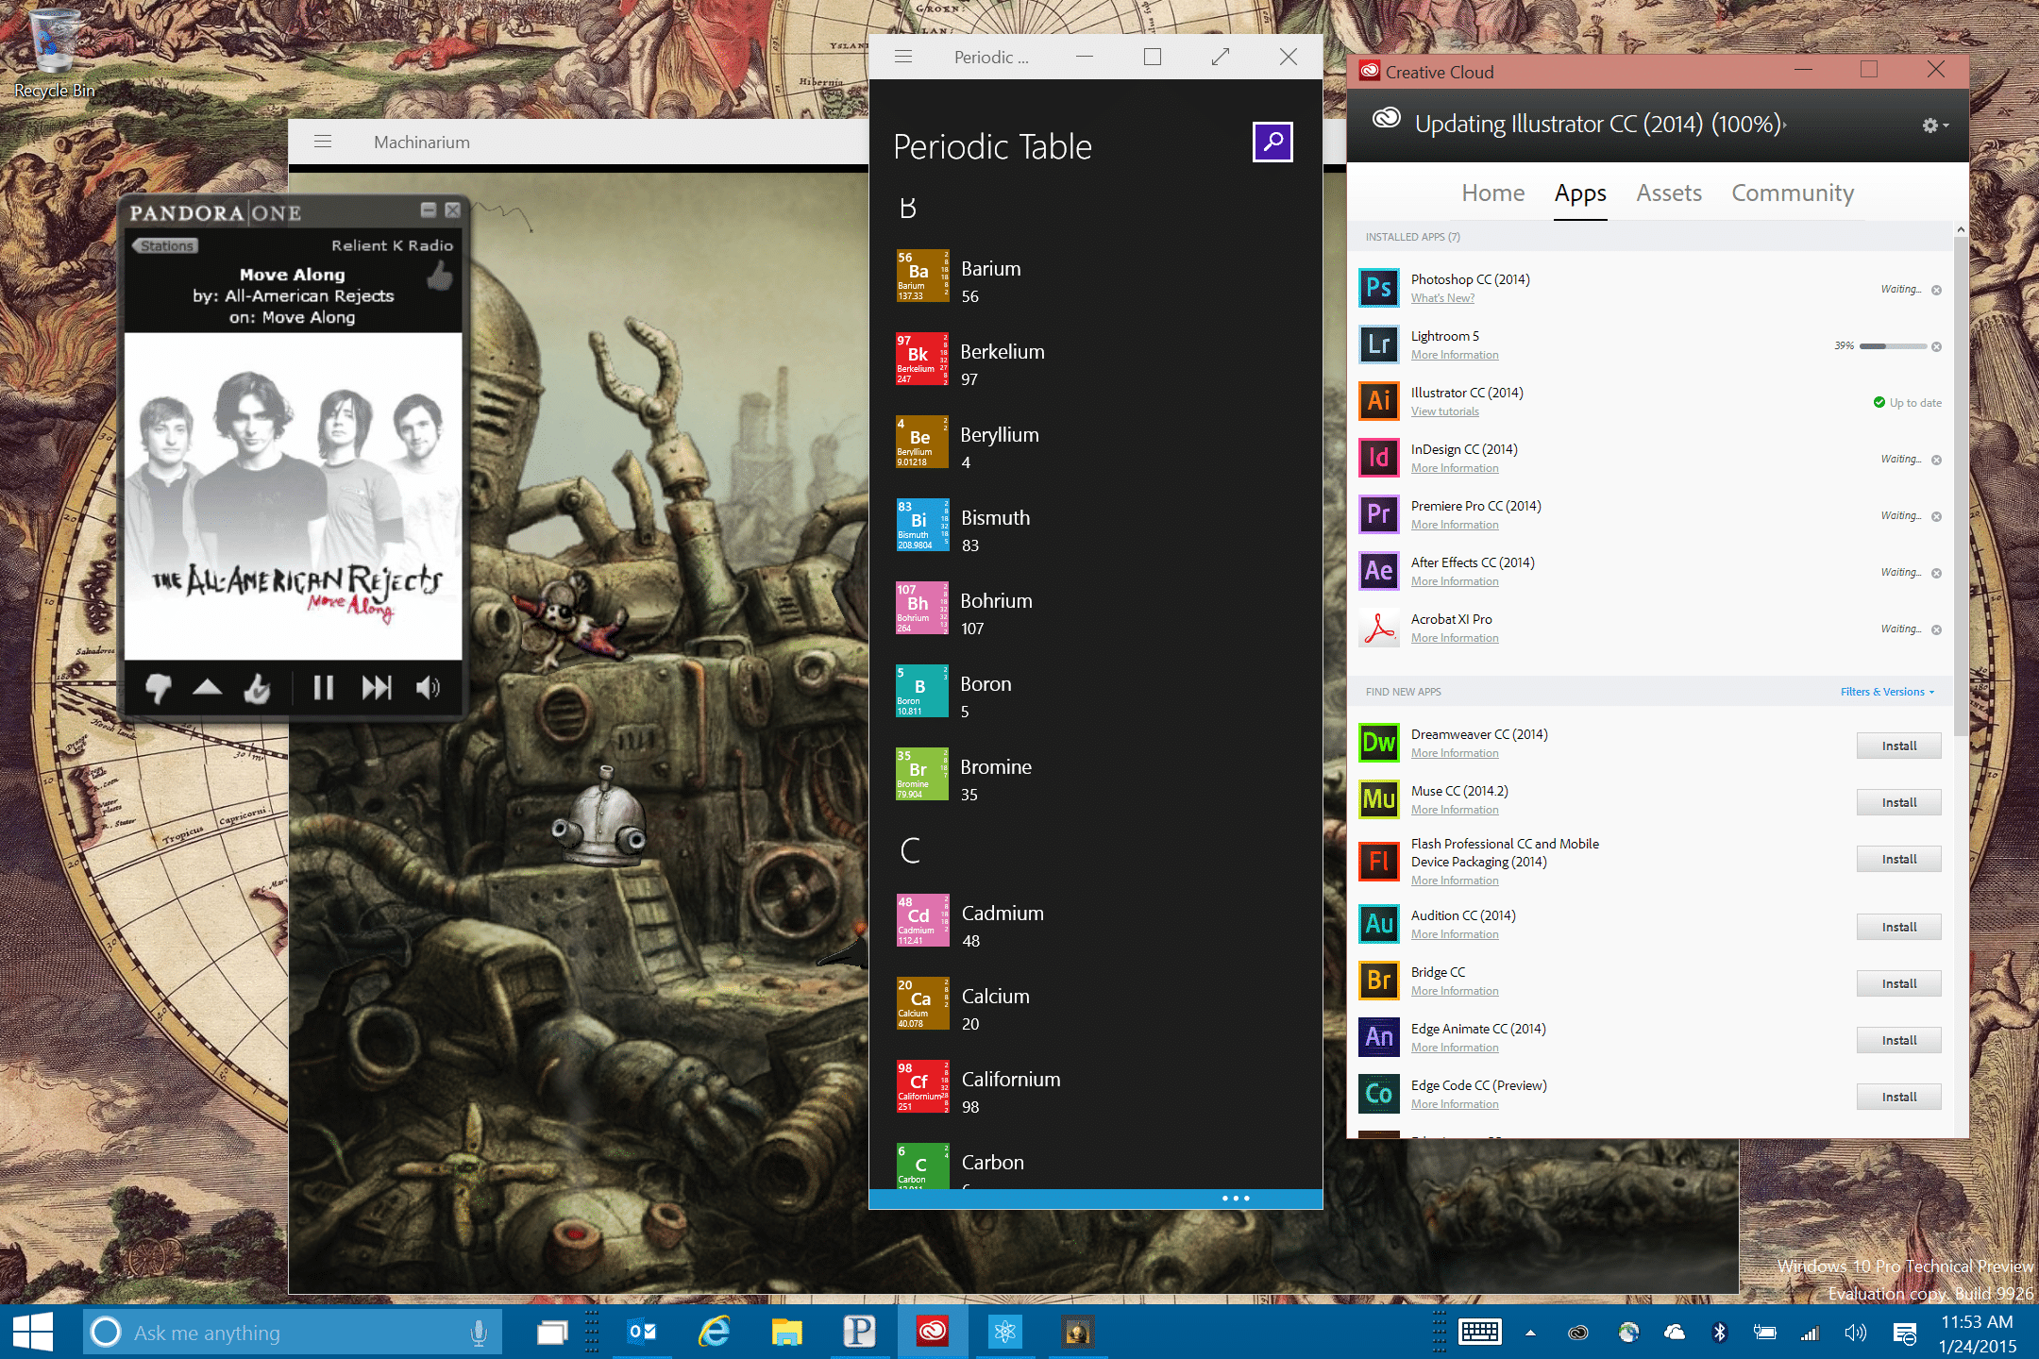Open the Assets tab
This screenshot has width=2039, height=1359.
point(1669,193)
